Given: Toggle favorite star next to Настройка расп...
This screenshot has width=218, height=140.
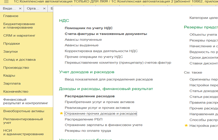Looking at the screenshot, I should pyautogui.click(x=186, y=126).
